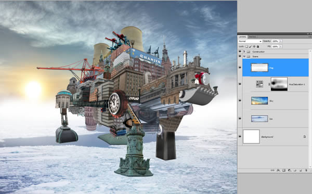Image resolution: width=312 pixels, height=194 pixels.
Task: Select the Ice layer thumbnail
Action: click(259, 119)
